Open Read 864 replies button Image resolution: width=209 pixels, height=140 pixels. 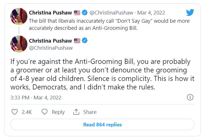pos(102,124)
